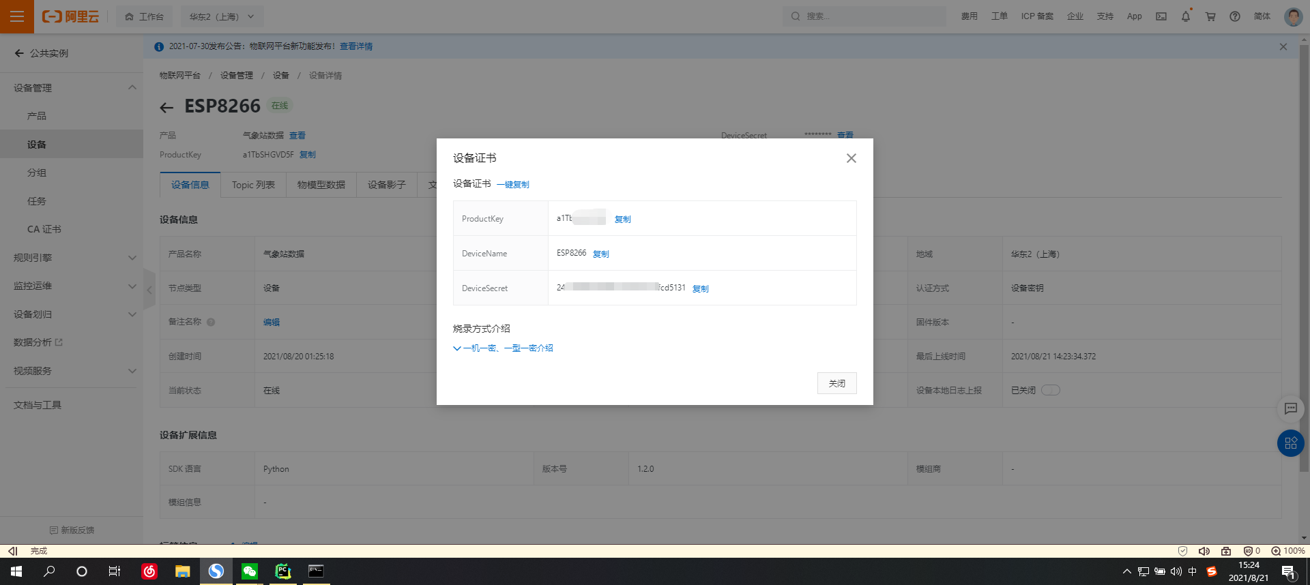
Task: Open the 支持 menu
Action: (1105, 16)
